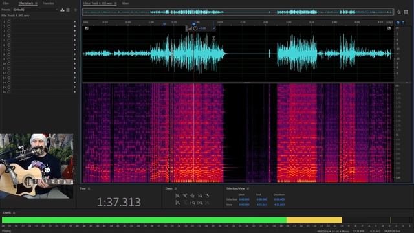
Task: Delete the preset with the trash icon
Action: coord(68,10)
